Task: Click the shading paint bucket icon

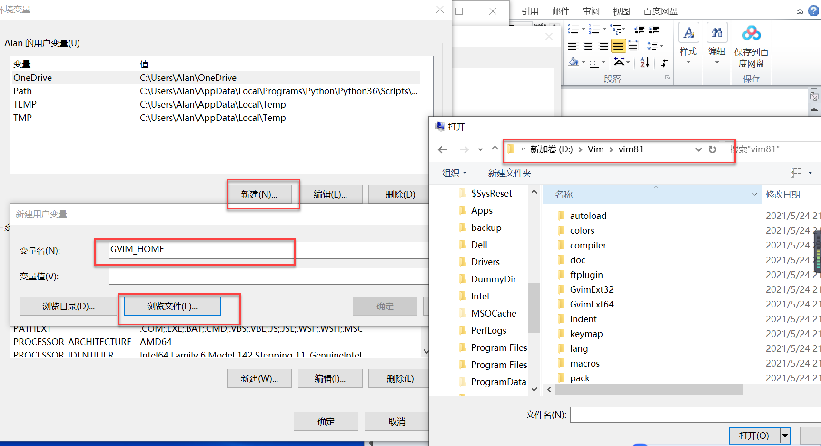Action: click(574, 62)
